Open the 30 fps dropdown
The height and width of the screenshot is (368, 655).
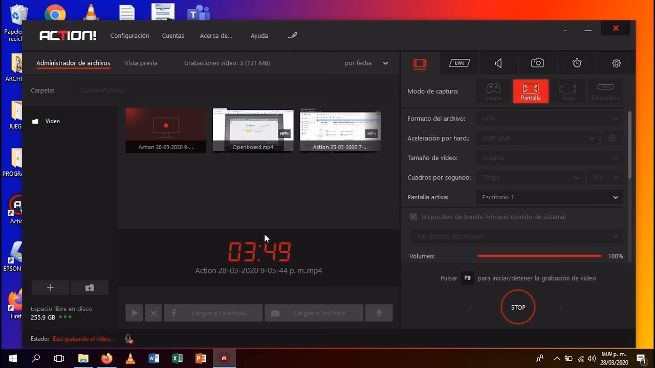click(x=530, y=178)
